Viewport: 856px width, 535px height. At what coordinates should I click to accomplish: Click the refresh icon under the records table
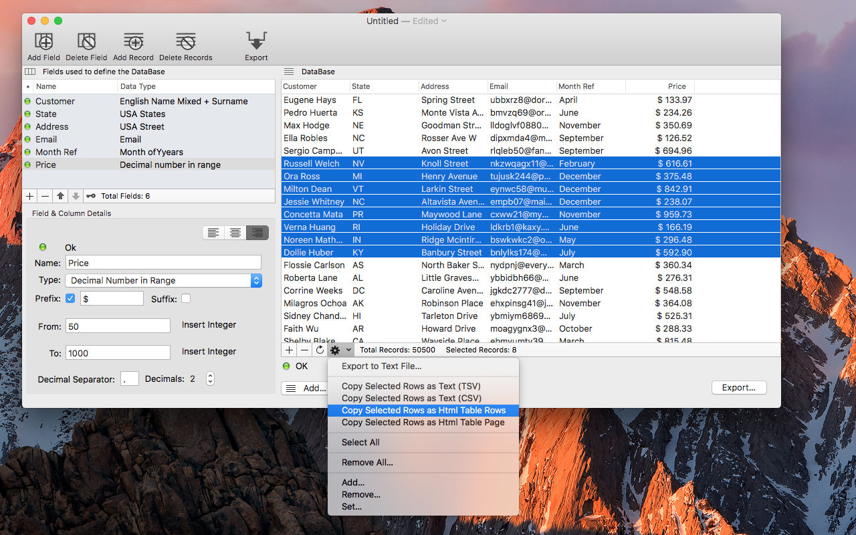pyautogui.click(x=320, y=350)
